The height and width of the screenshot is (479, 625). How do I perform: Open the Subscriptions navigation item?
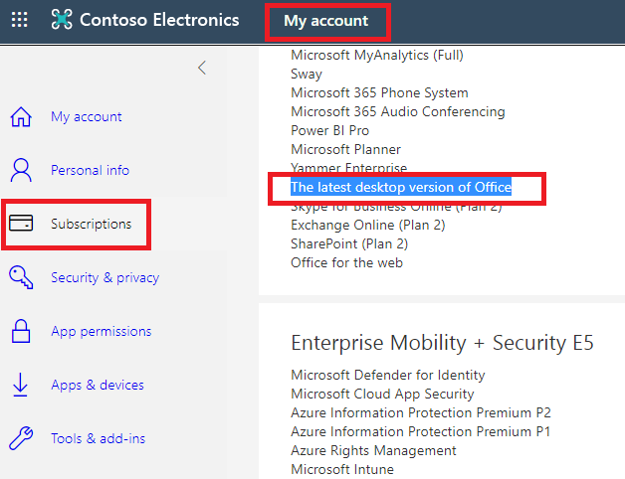[91, 224]
